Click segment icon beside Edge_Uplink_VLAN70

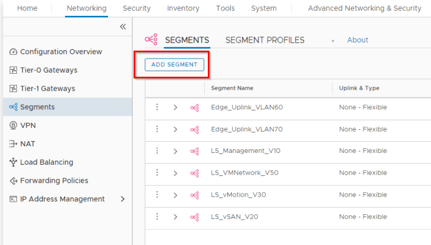pyautogui.click(x=194, y=129)
